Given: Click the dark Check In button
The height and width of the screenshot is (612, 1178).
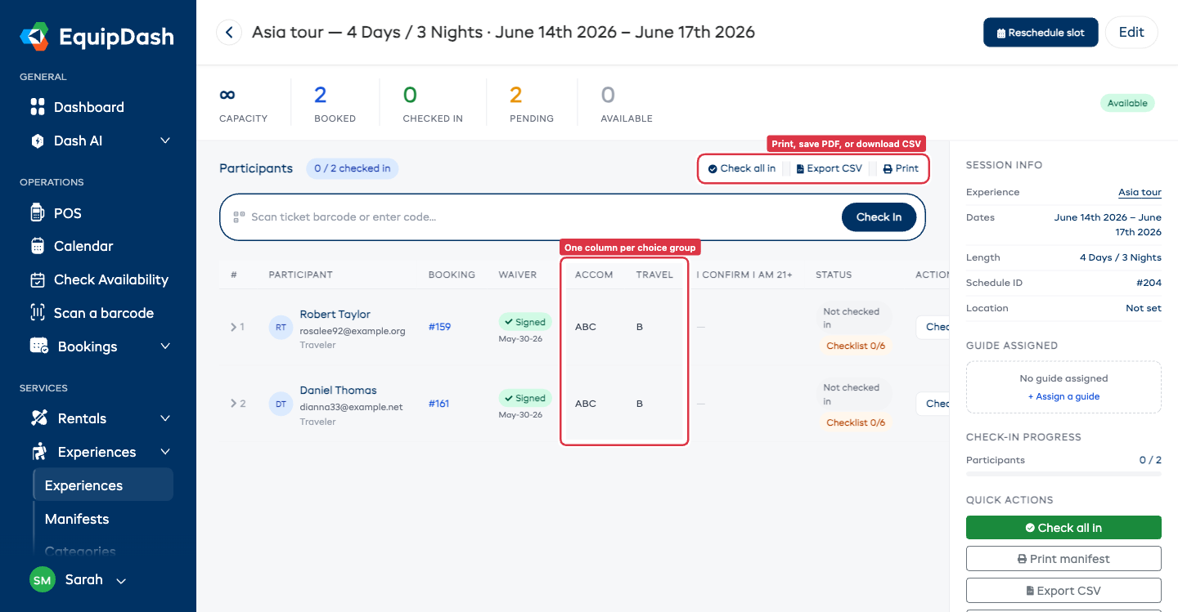Looking at the screenshot, I should click(879, 217).
